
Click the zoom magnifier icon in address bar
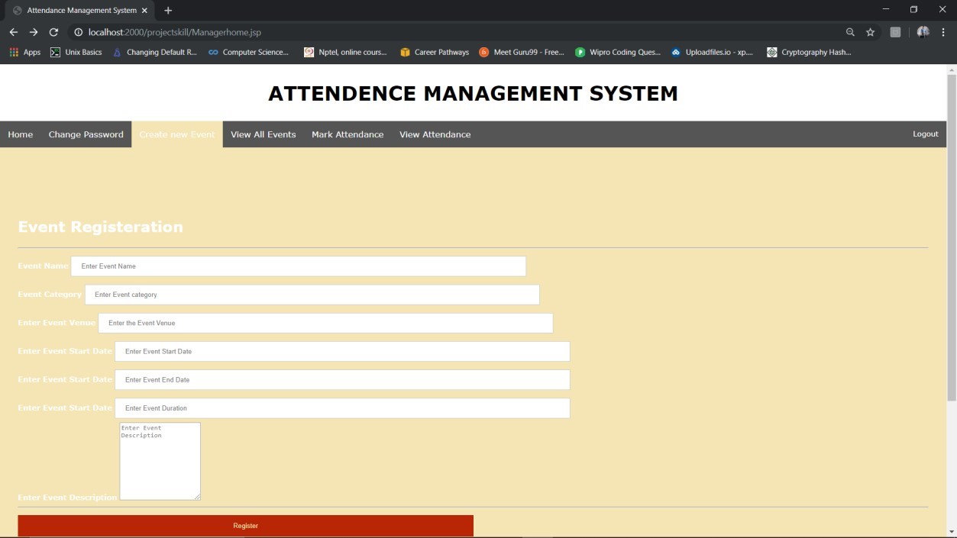(850, 32)
